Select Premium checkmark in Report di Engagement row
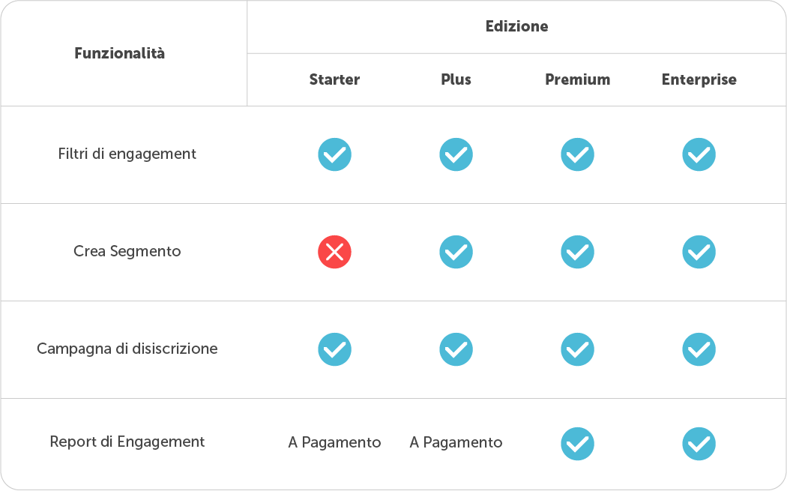The width and height of the screenshot is (787, 491). [x=577, y=444]
